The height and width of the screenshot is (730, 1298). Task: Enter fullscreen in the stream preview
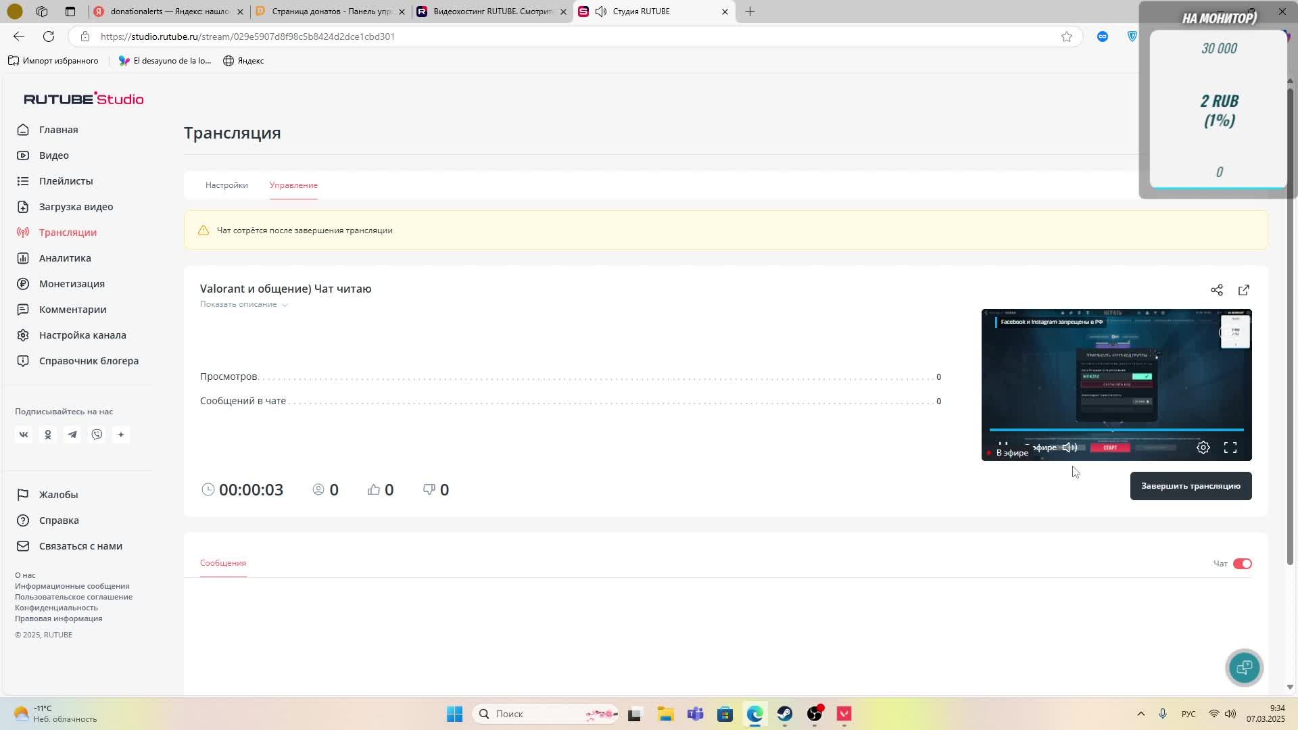pos(1230,447)
